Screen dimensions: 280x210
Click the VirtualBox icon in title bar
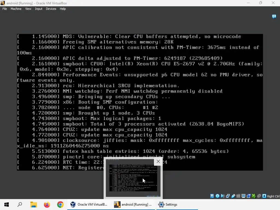[x=3, y=3]
